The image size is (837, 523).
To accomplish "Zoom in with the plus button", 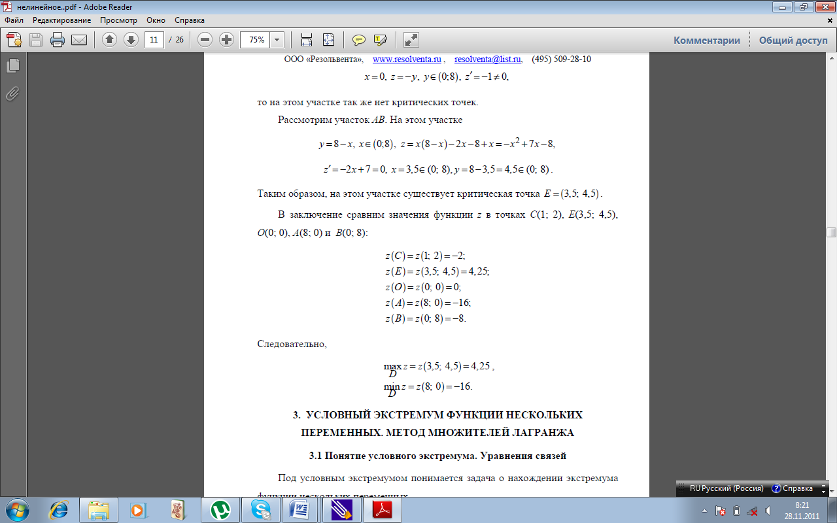I will click(226, 40).
